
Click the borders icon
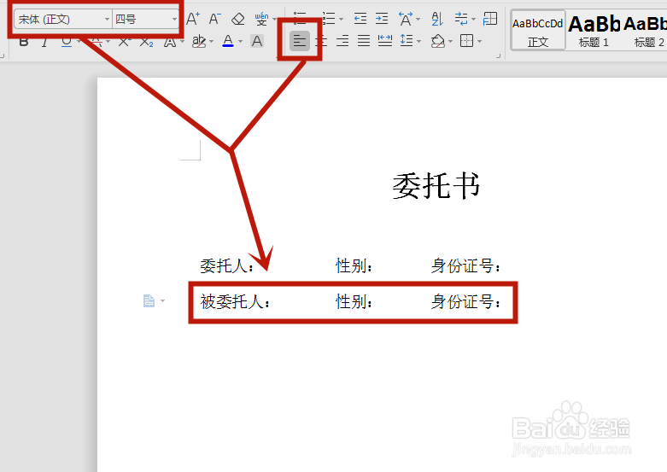coord(466,41)
